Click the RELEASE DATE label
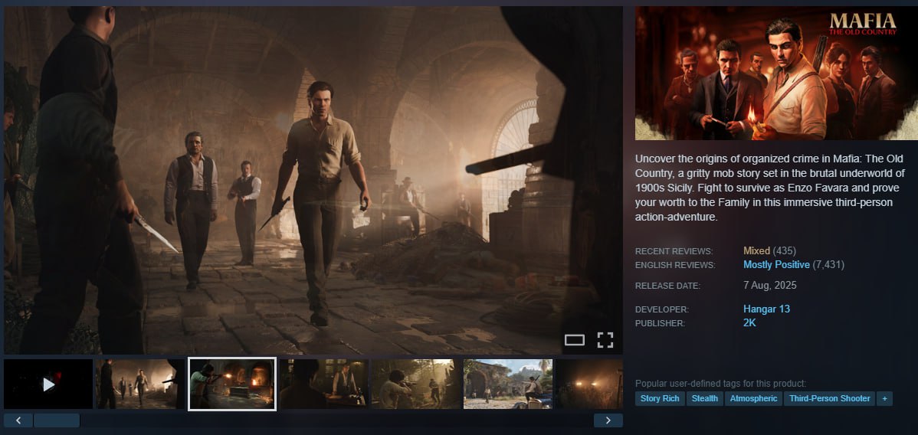 667,286
